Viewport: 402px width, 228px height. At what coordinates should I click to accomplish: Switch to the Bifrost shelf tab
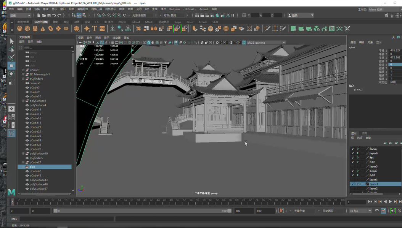point(136,22)
